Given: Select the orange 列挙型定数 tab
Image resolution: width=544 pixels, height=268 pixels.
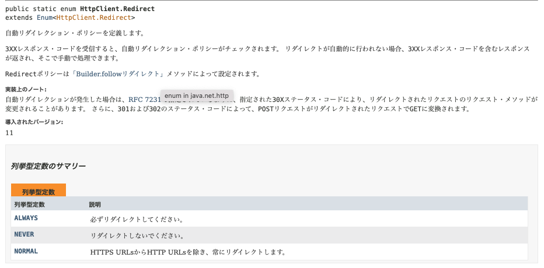Looking at the screenshot, I should 39,191.
